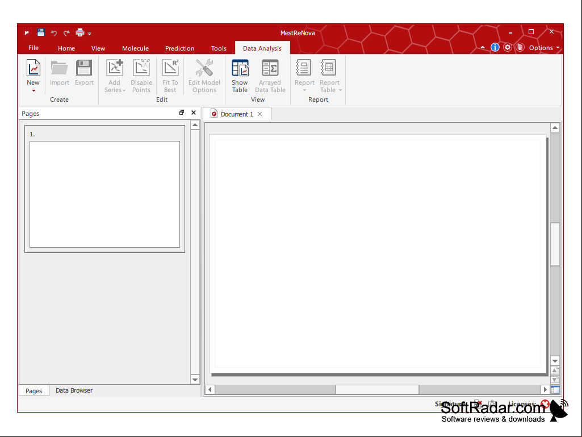The height and width of the screenshot is (437, 582).
Task: Click the Disable Points tool
Action: click(x=141, y=76)
